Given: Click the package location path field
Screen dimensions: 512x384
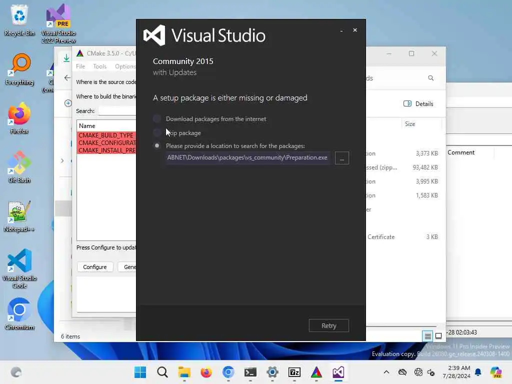Looking at the screenshot, I should point(247,157).
